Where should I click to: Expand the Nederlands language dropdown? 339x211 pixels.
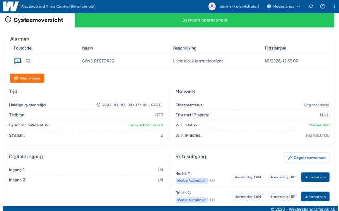pos(283,7)
